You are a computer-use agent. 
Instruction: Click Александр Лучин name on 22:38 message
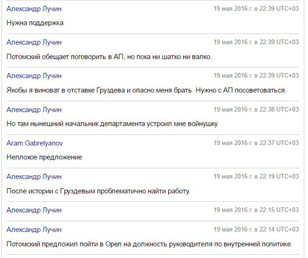(34, 109)
